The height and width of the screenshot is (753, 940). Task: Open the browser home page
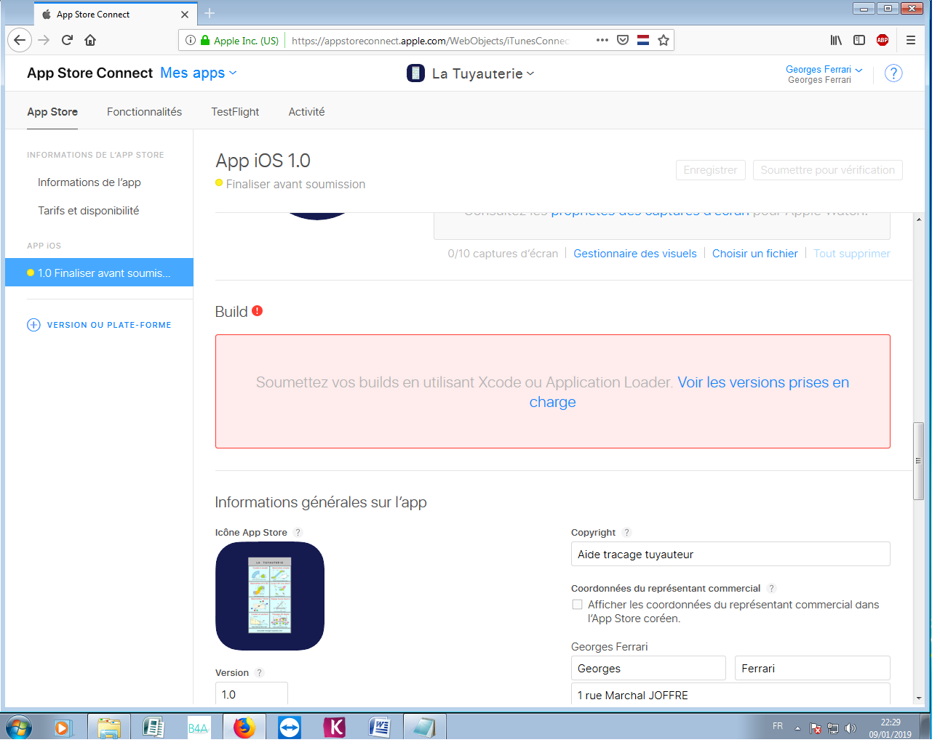pos(90,40)
